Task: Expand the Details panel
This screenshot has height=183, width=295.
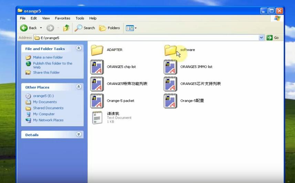Action: click(78, 134)
